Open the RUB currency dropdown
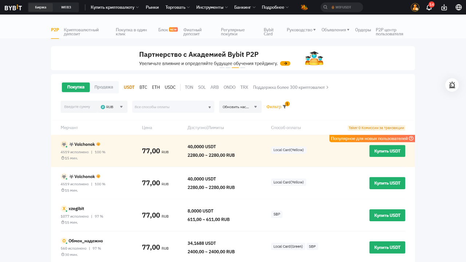 tap(112, 107)
